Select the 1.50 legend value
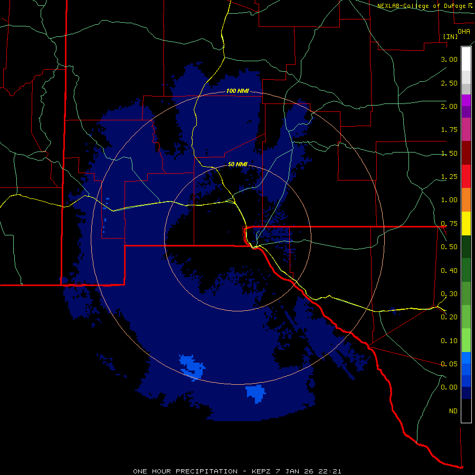Viewport: 475px width, 475px height. point(449,153)
